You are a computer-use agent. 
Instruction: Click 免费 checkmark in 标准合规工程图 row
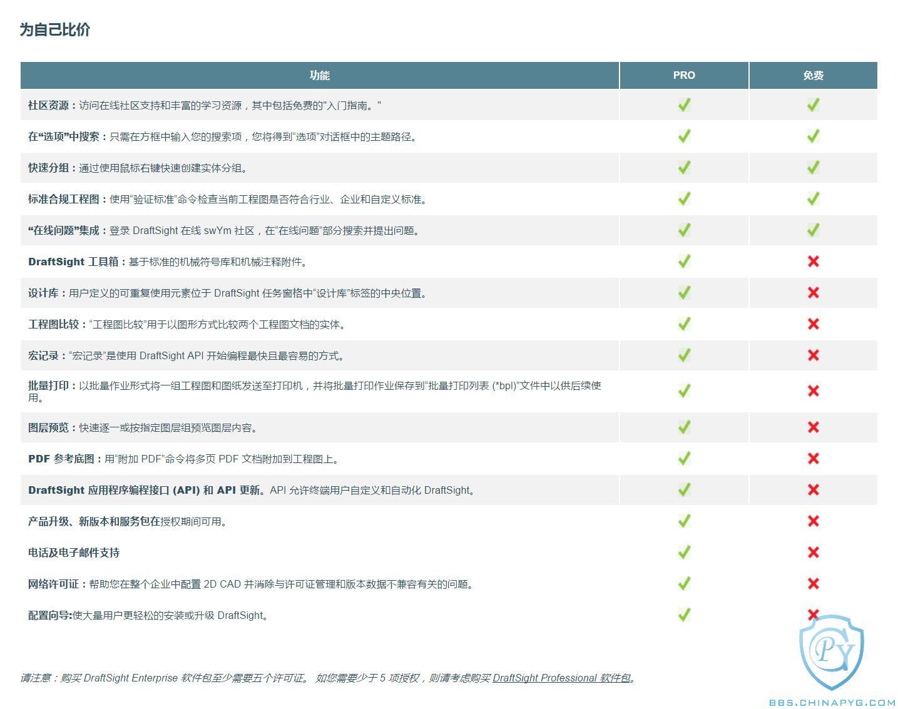[x=813, y=198]
